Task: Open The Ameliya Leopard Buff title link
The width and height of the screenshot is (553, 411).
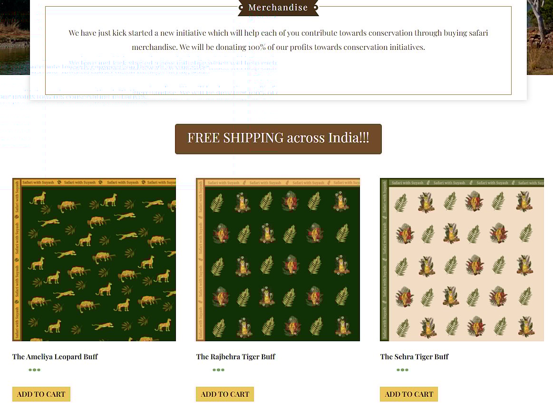Action: [55, 356]
